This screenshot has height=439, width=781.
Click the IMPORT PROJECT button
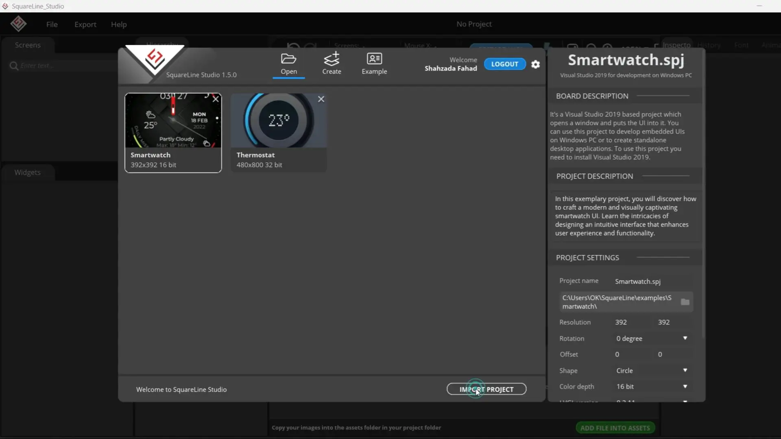(486, 389)
